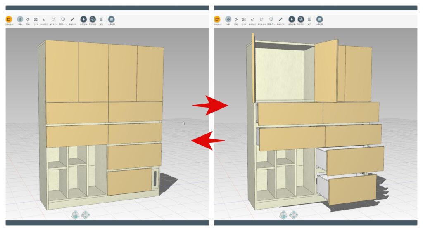423x231 pixels.
Task: Click the Align tool in left toolbar
Action: [101, 19]
